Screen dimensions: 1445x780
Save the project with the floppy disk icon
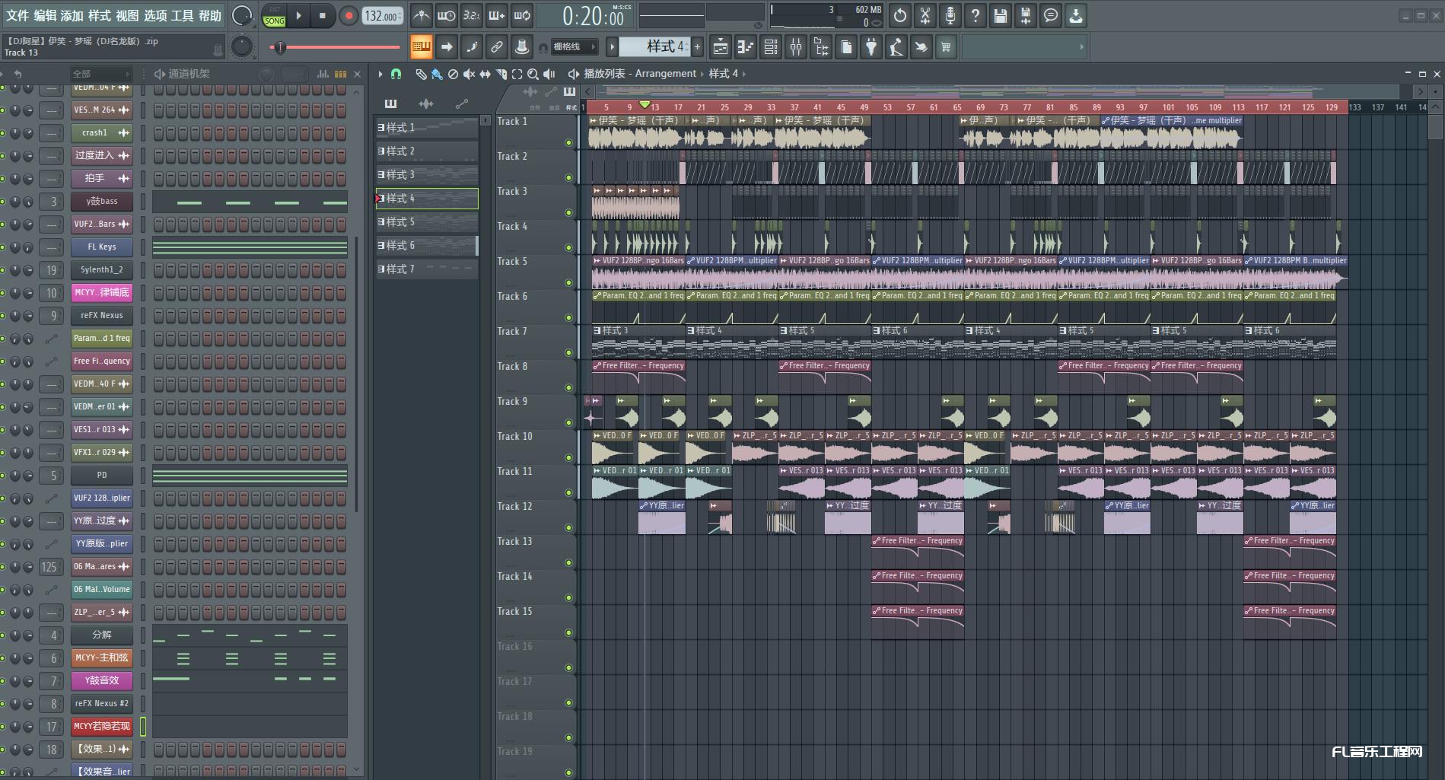(1001, 15)
